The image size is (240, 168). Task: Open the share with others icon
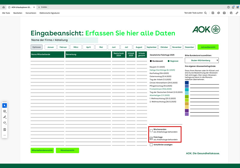pyautogui.click(x=231, y=13)
